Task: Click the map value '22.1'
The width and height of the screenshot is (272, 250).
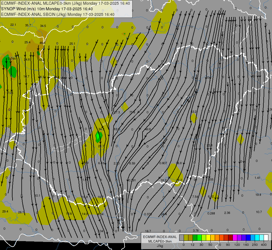Action: (x=13, y=25)
